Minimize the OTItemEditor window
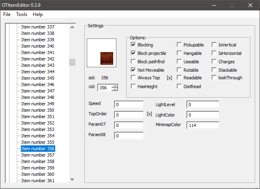Image resolution: width=260 pixels, height=189 pixels. 214,5
